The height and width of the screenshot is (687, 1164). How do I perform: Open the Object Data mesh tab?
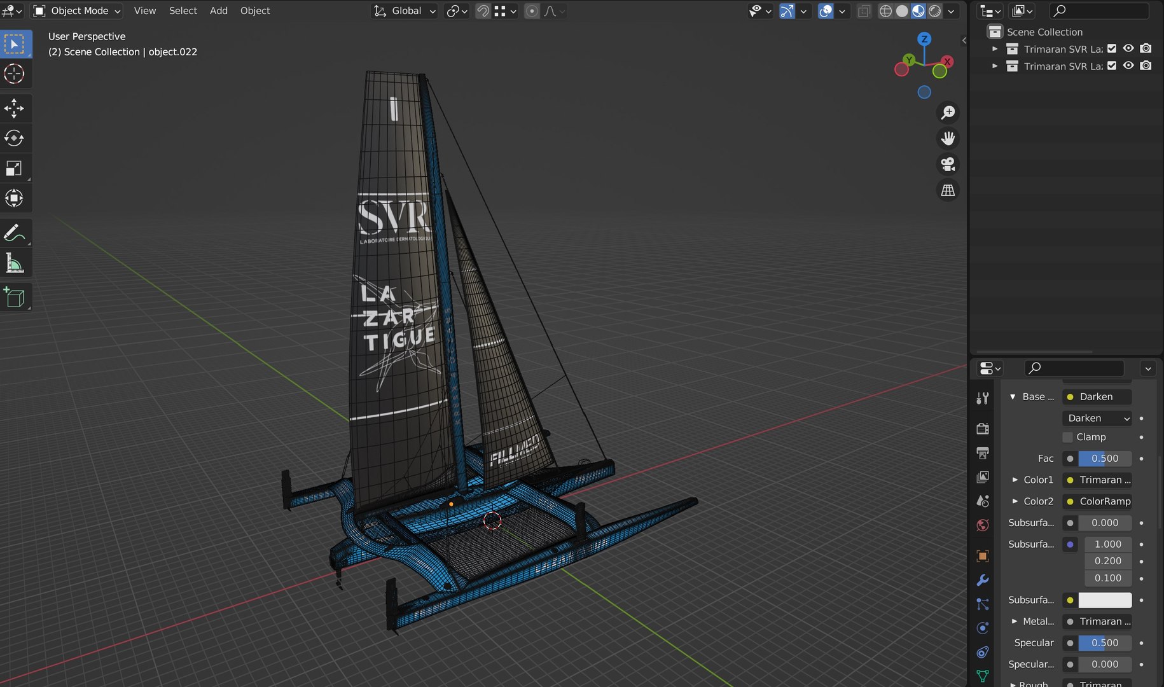(983, 676)
